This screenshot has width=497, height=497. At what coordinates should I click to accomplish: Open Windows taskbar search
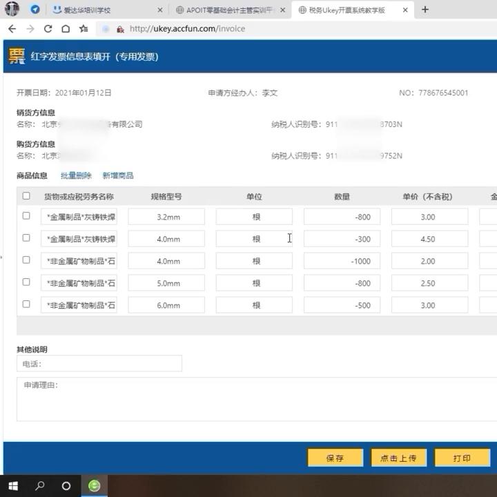point(40,485)
